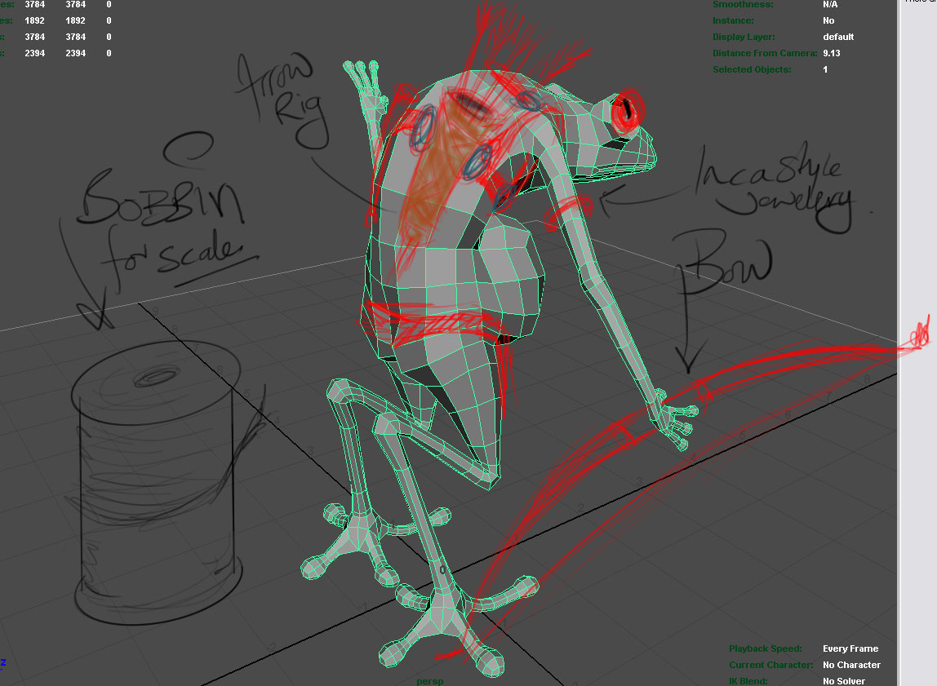Select the frog's red-circled eye
The height and width of the screenshot is (686, 937).
pyautogui.click(x=627, y=110)
